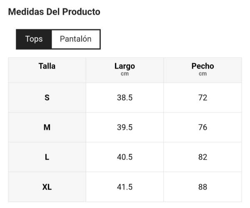Switch to the Pantalón tab

[75, 39]
